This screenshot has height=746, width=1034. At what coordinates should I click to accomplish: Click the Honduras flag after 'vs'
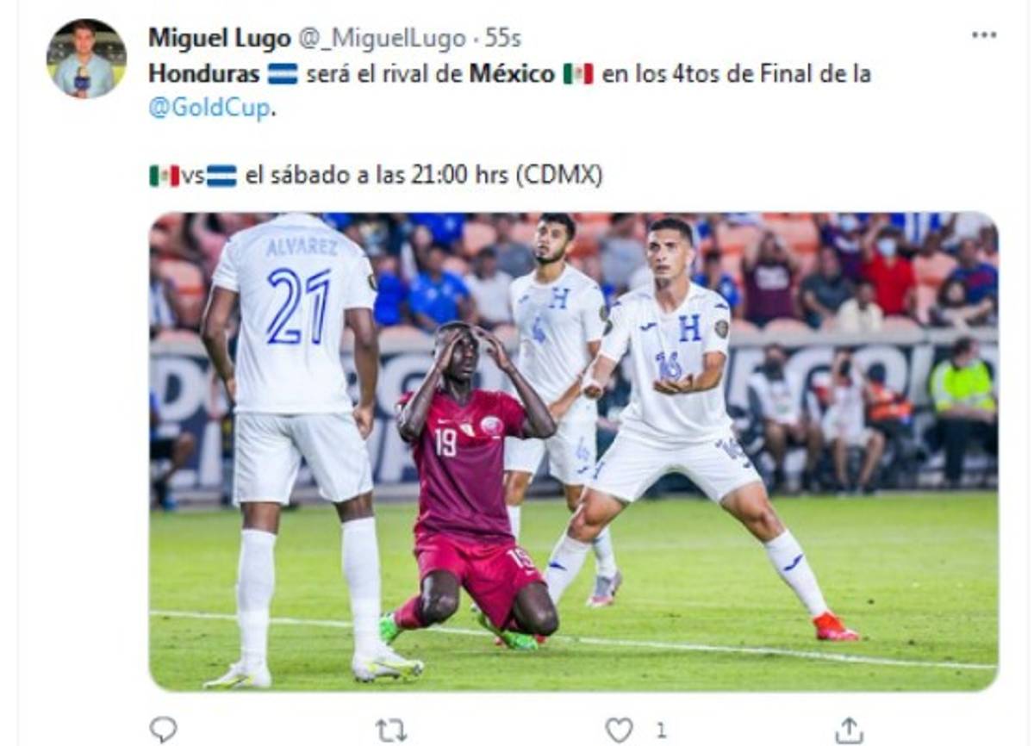click(221, 176)
